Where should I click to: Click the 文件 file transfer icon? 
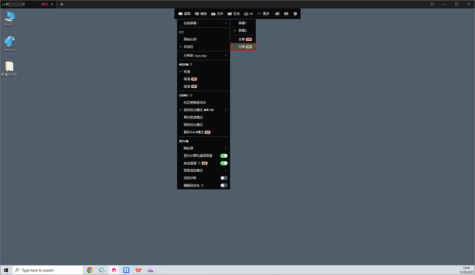coord(217,14)
